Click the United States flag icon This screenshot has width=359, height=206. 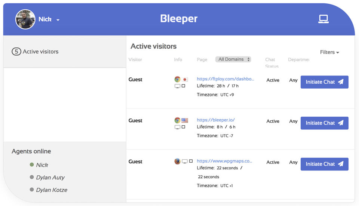[x=185, y=120]
